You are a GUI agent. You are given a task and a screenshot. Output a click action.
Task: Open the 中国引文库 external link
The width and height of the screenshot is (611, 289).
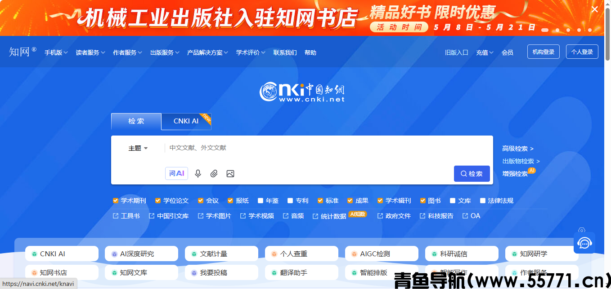(169, 216)
